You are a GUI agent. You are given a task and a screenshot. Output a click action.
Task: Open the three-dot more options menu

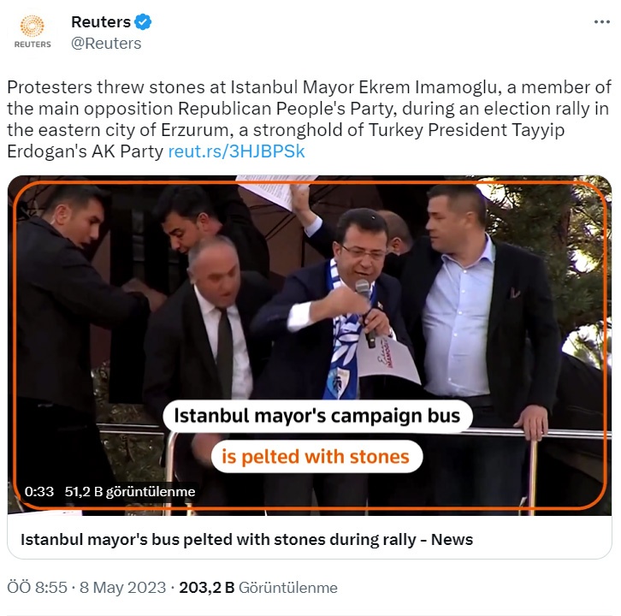[601, 23]
